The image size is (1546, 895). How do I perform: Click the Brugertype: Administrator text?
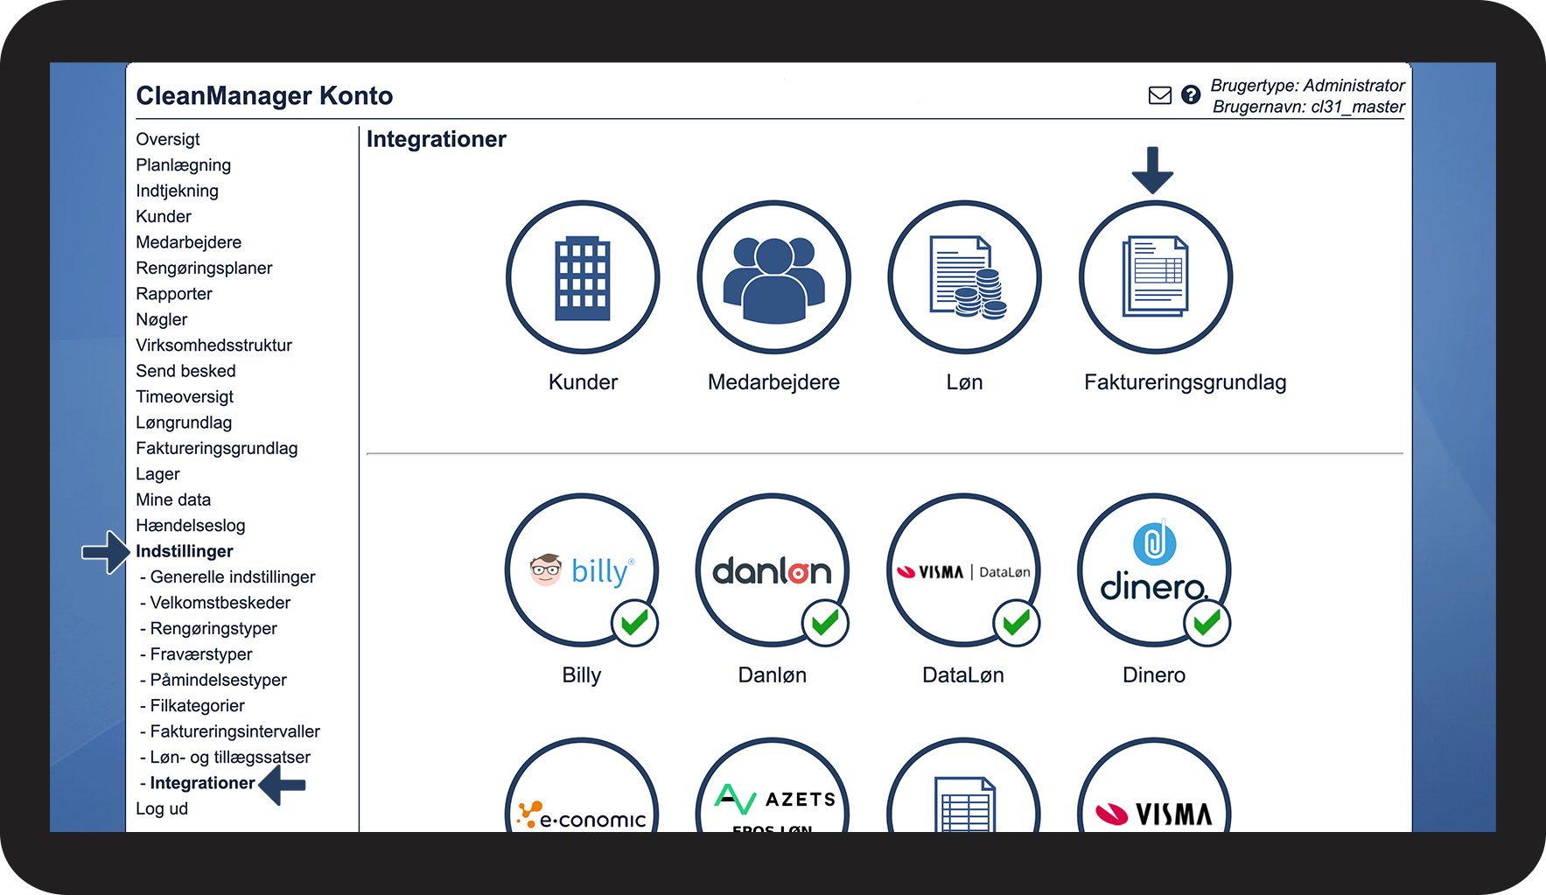tap(1308, 86)
